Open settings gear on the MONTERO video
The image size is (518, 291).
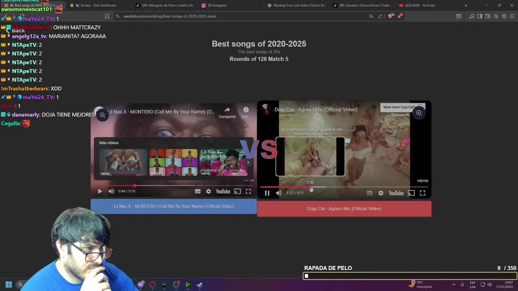pos(208,192)
